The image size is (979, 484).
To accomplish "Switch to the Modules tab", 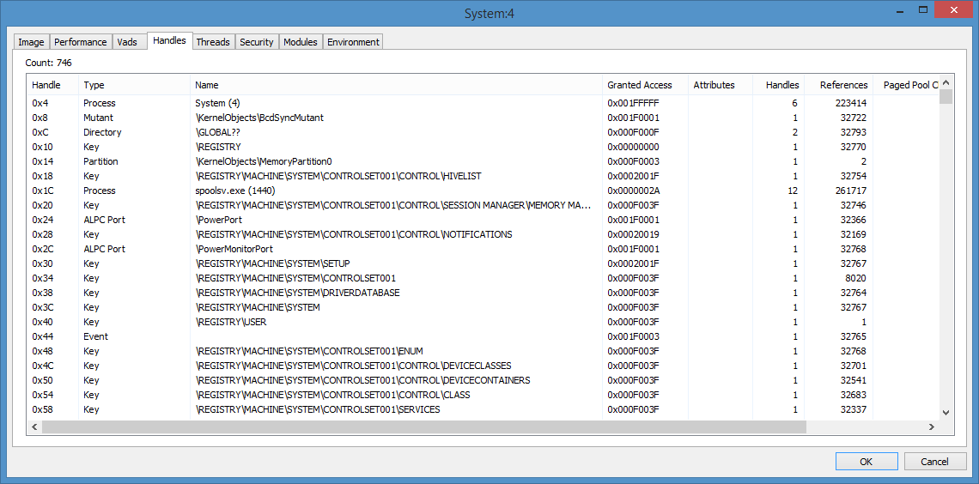I will click(x=301, y=42).
